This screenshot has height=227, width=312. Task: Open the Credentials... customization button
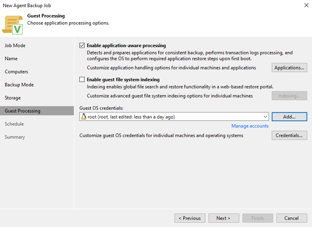click(x=289, y=135)
